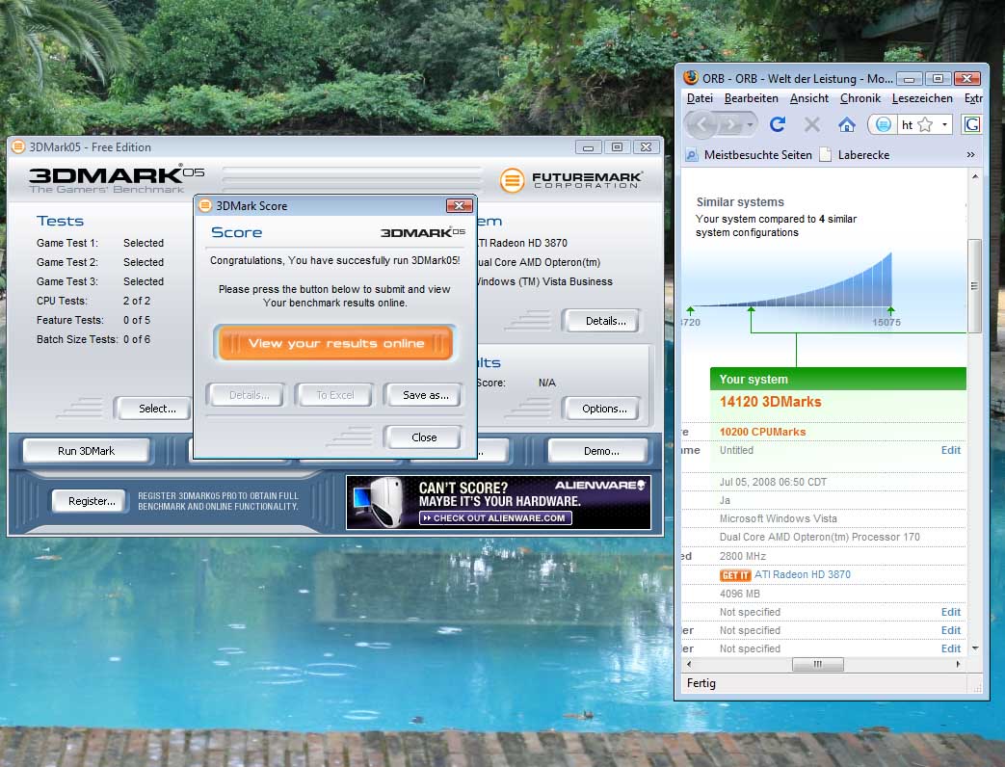Click Save as... in the Score dialog
The width and height of the screenshot is (1005, 767).
422,395
